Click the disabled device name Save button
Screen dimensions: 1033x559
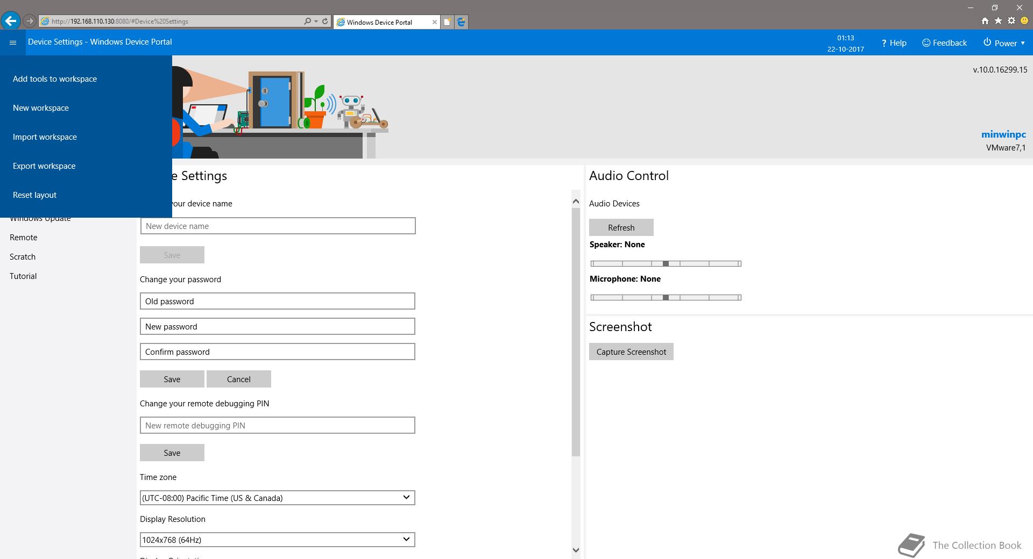(172, 255)
